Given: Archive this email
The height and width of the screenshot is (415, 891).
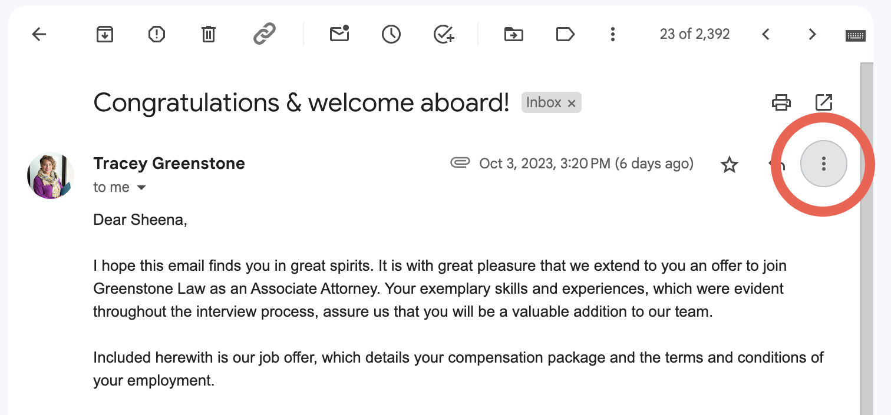Looking at the screenshot, I should [x=104, y=34].
